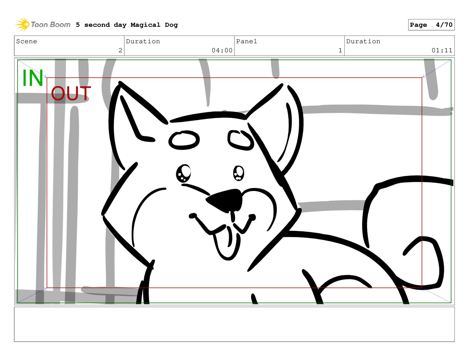Click the red 'OUT' camera label

click(x=71, y=93)
